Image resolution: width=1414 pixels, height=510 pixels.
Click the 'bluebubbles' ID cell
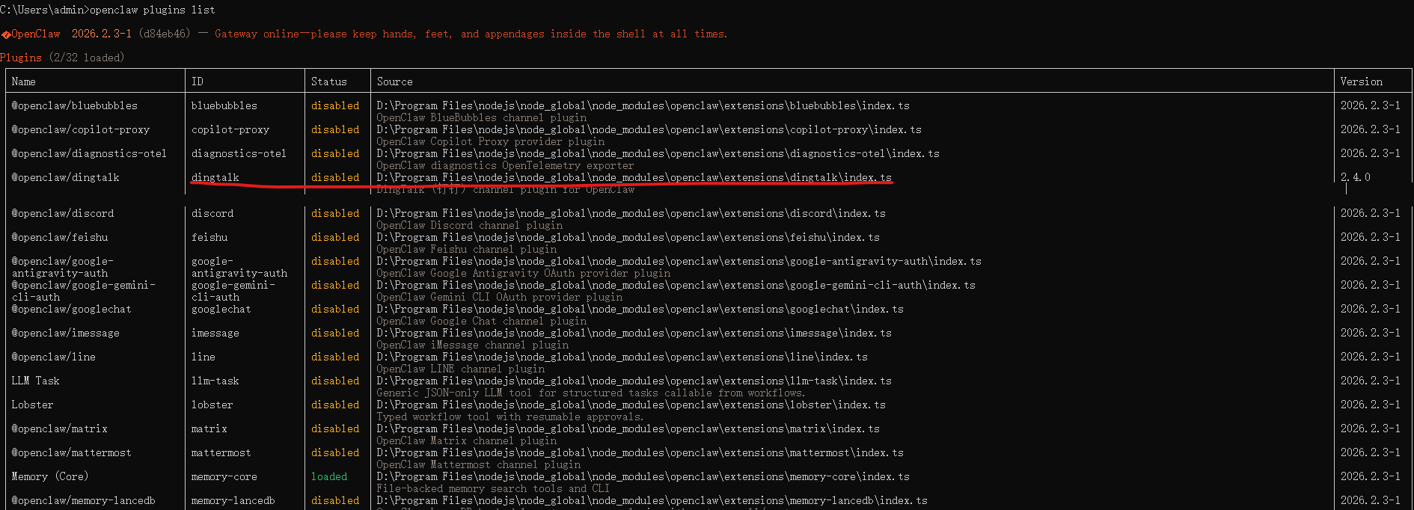tap(224, 105)
